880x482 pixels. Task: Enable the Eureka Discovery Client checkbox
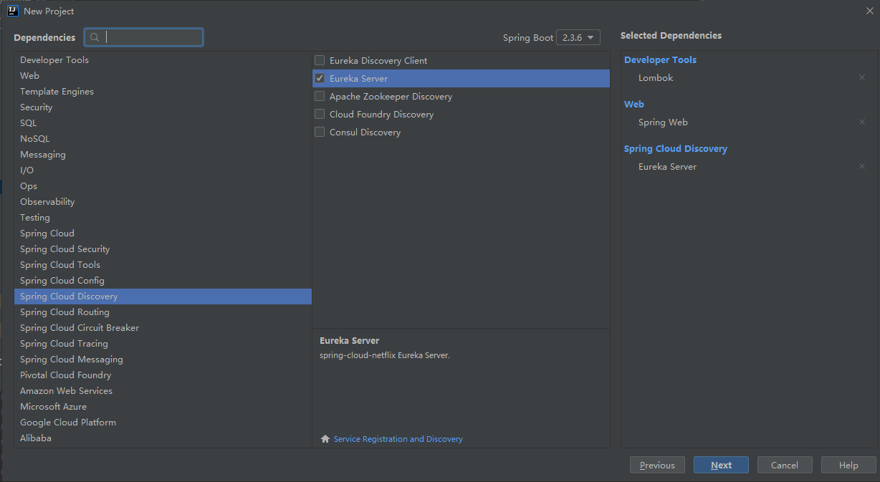320,61
